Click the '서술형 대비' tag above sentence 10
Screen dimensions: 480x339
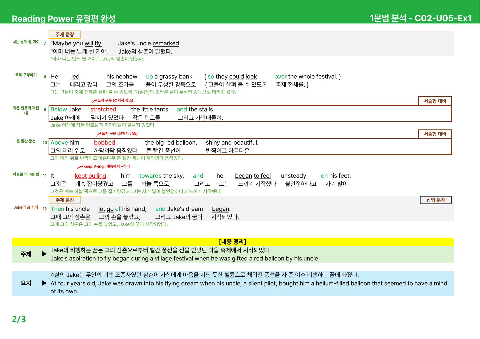435,134
